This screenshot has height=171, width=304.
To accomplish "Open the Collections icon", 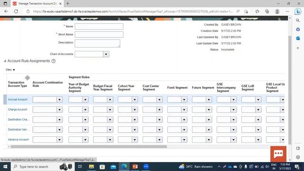I will [267, 11].
